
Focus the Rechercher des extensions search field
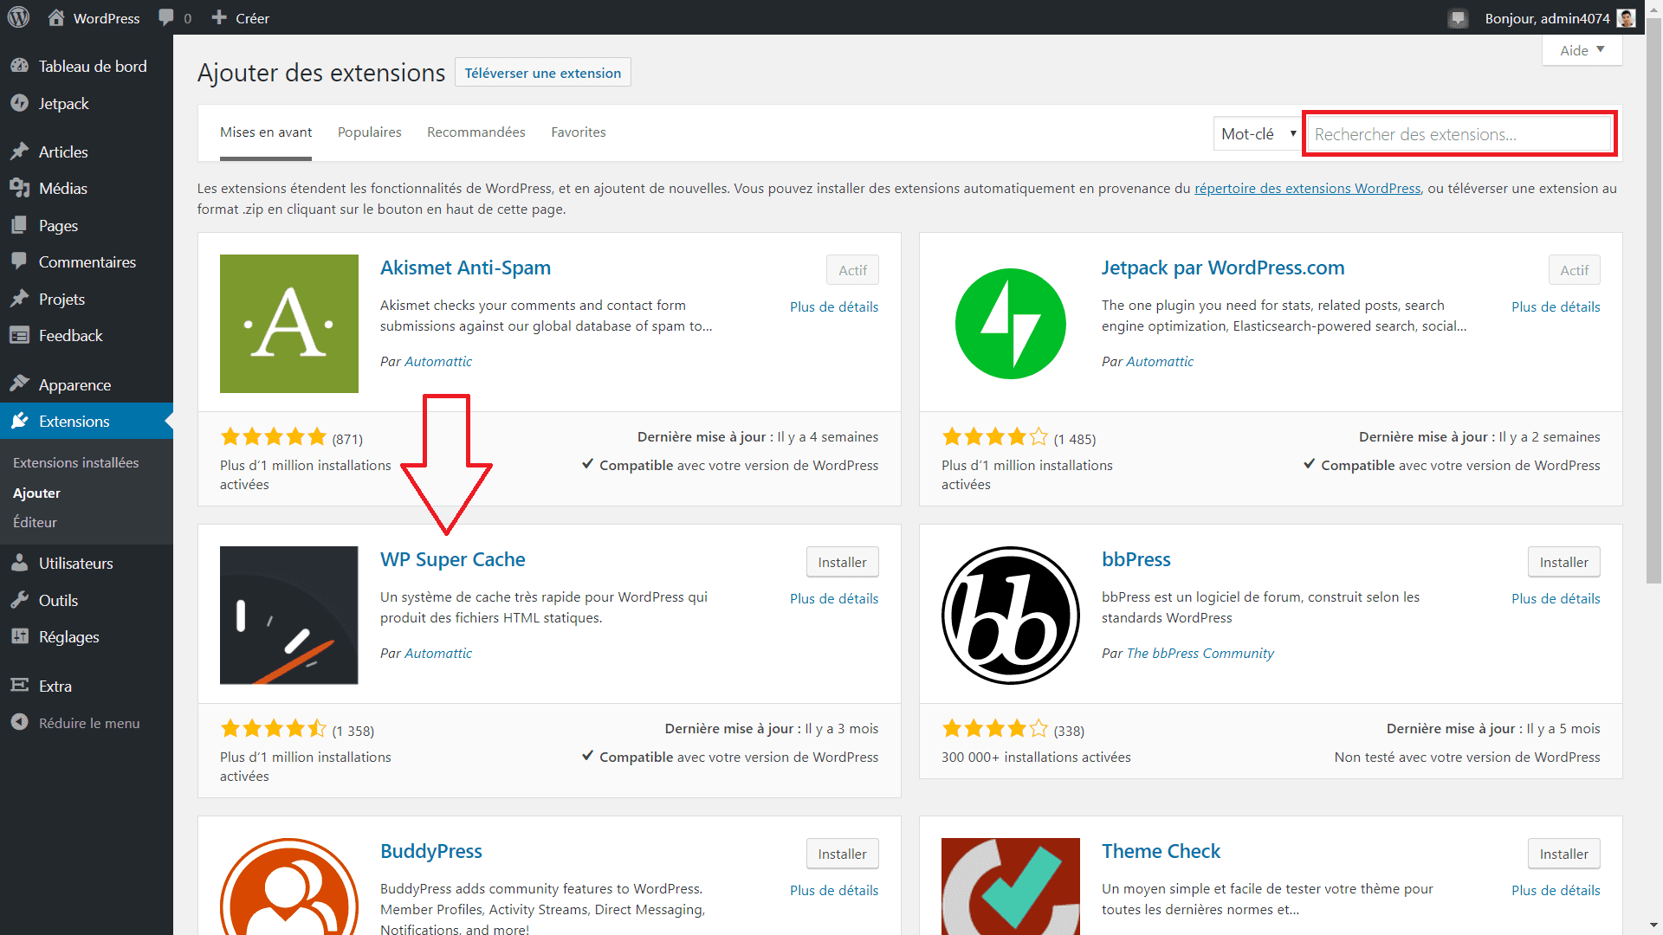click(x=1459, y=134)
